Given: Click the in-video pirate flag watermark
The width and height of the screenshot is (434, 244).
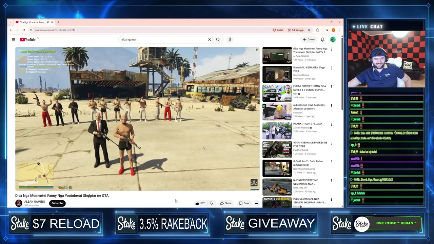Looking at the screenshot, I should (x=254, y=183).
